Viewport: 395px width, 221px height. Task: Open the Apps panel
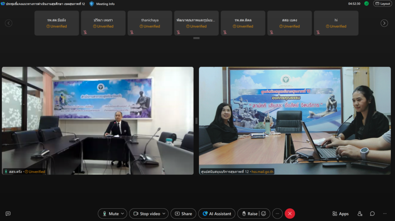[340, 214]
